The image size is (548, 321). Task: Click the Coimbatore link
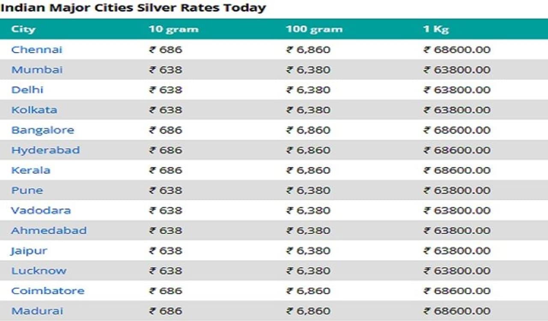[x=48, y=291]
